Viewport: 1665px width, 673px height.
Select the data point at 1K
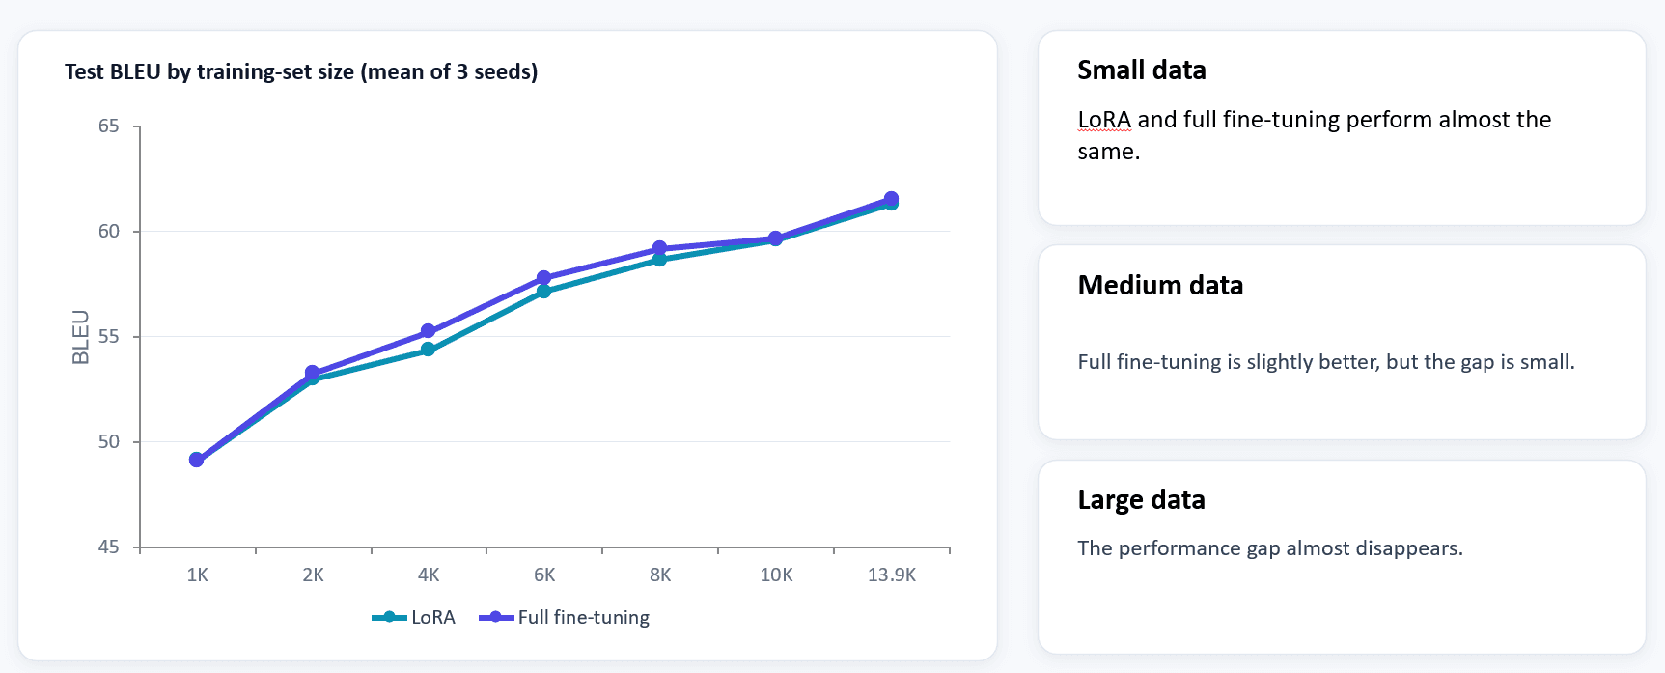pyautogui.click(x=197, y=460)
